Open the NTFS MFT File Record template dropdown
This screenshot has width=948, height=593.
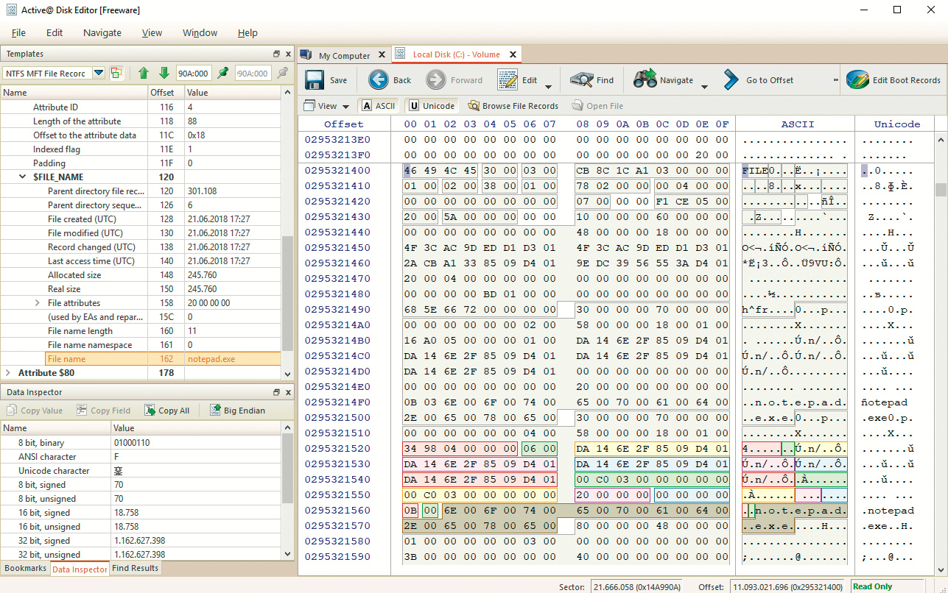tap(98, 73)
